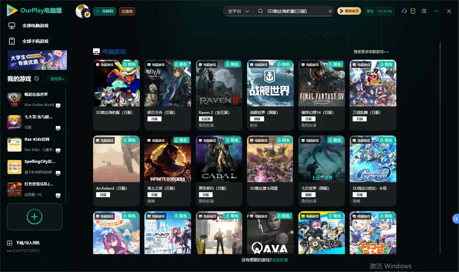This screenshot has height=272, width=459.
Task: Click PC icon beside Rise Online World
Action: point(58,106)
